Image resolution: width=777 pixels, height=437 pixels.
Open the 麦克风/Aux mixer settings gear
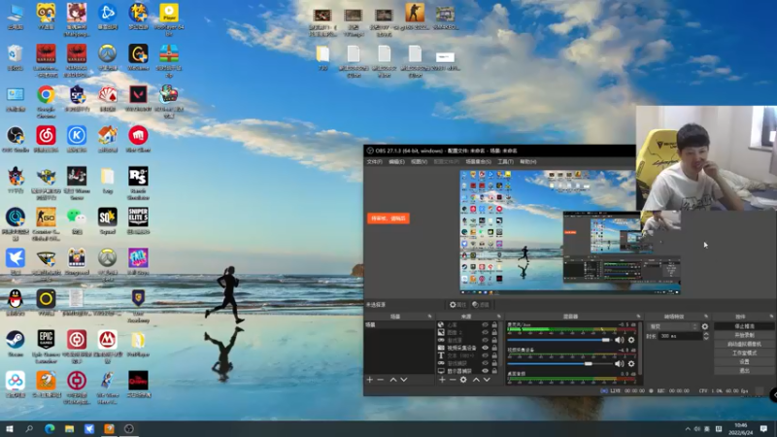click(631, 340)
